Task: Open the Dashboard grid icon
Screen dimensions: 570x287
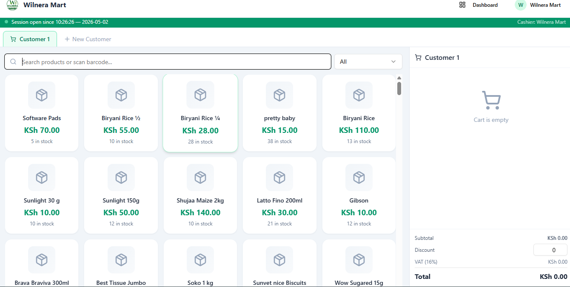Action: pyautogui.click(x=462, y=5)
